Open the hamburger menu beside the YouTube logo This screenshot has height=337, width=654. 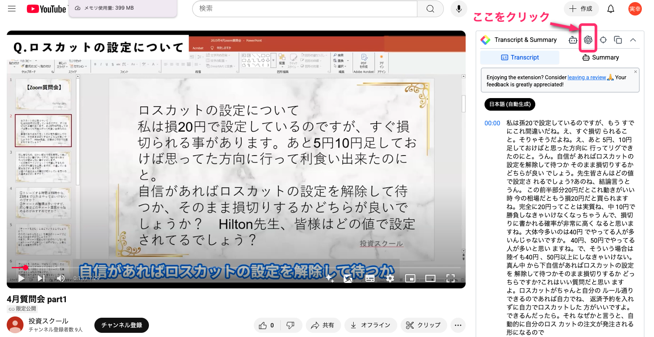[11, 8]
